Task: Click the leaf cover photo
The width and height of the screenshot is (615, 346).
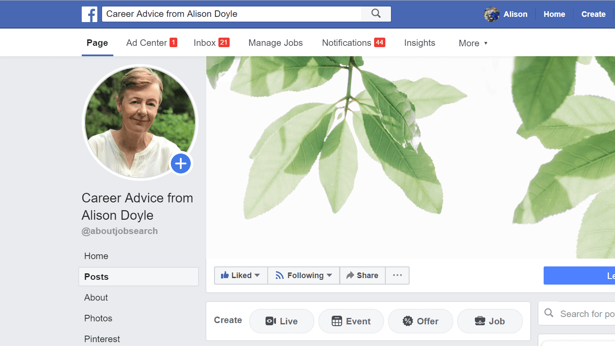Action: coord(410,157)
